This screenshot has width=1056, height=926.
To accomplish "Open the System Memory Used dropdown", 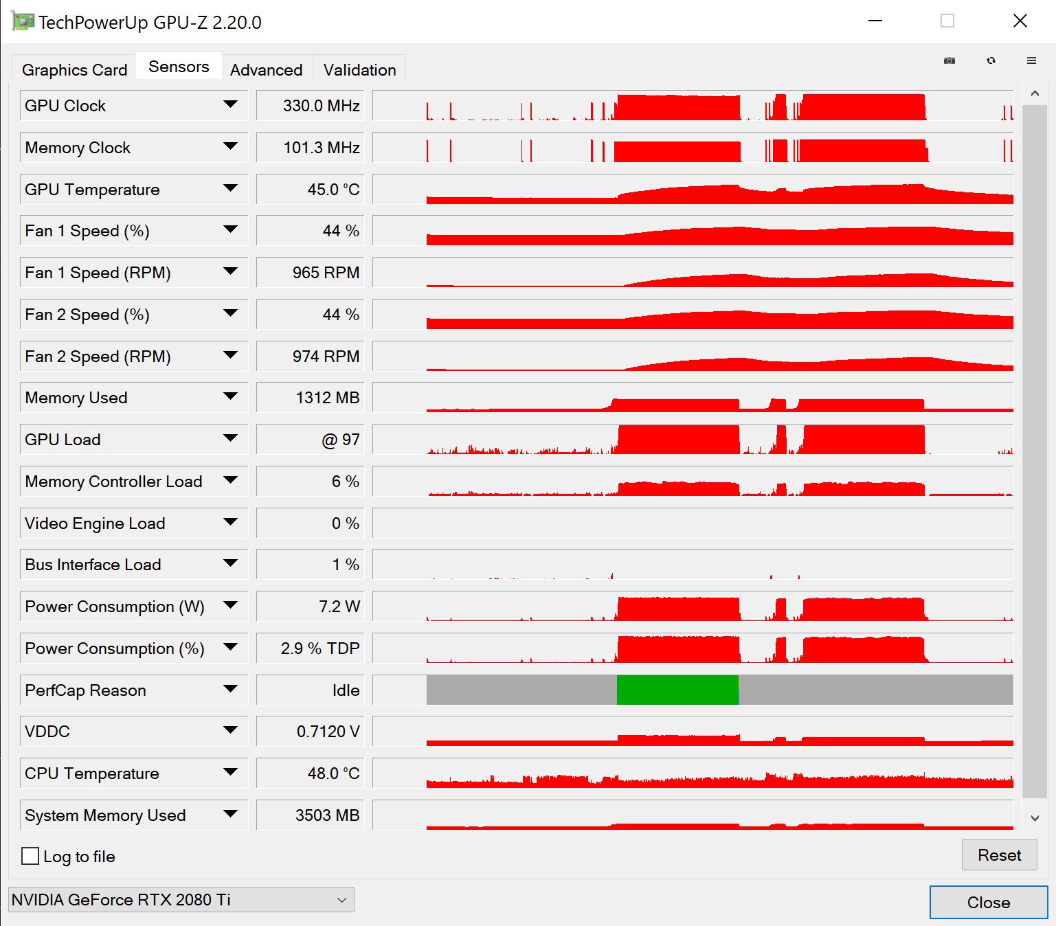I will [230, 815].
